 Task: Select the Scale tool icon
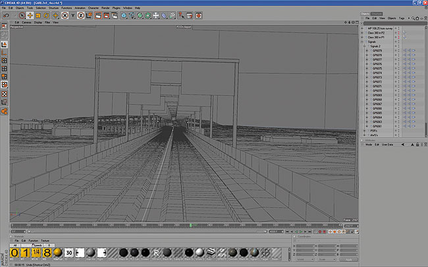point(40,16)
